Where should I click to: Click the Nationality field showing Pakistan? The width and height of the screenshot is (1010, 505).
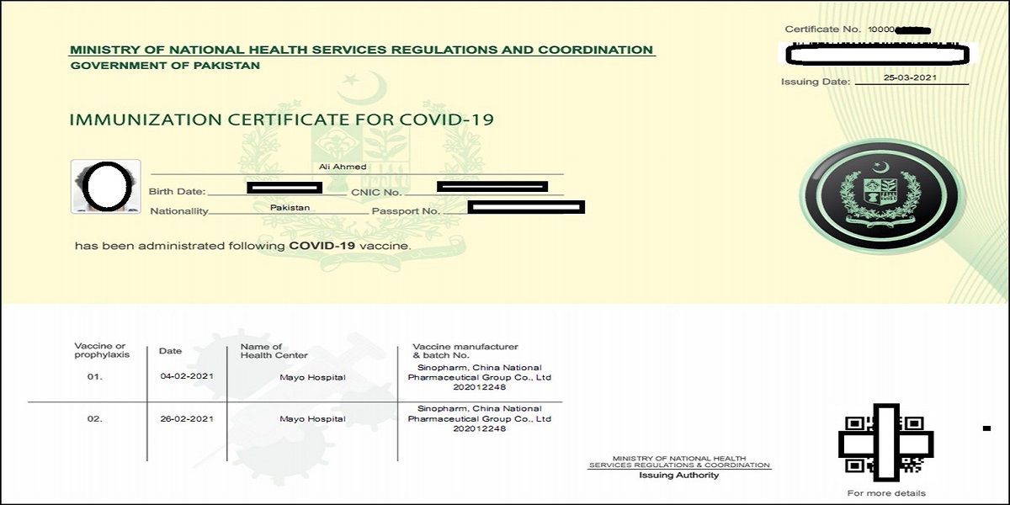pos(290,207)
